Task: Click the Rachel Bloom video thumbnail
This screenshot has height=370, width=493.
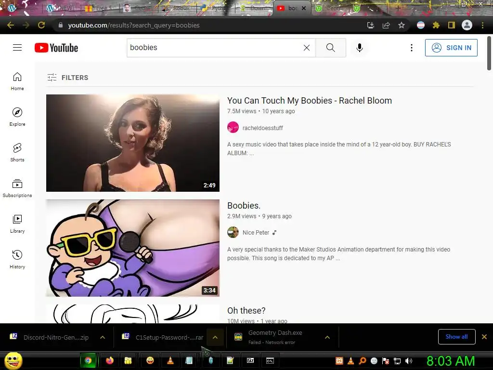Action: [133, 143]
